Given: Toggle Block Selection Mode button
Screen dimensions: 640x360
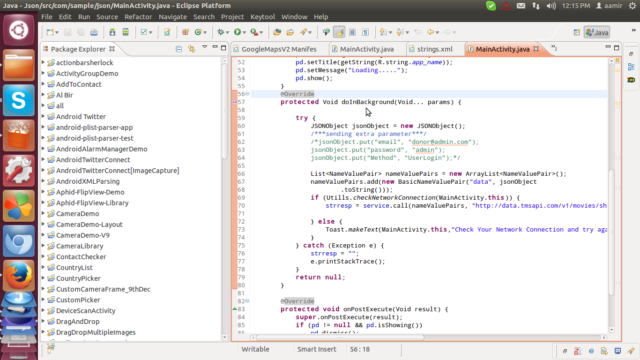Looking at the screenshot, I should tap(352, 32).
